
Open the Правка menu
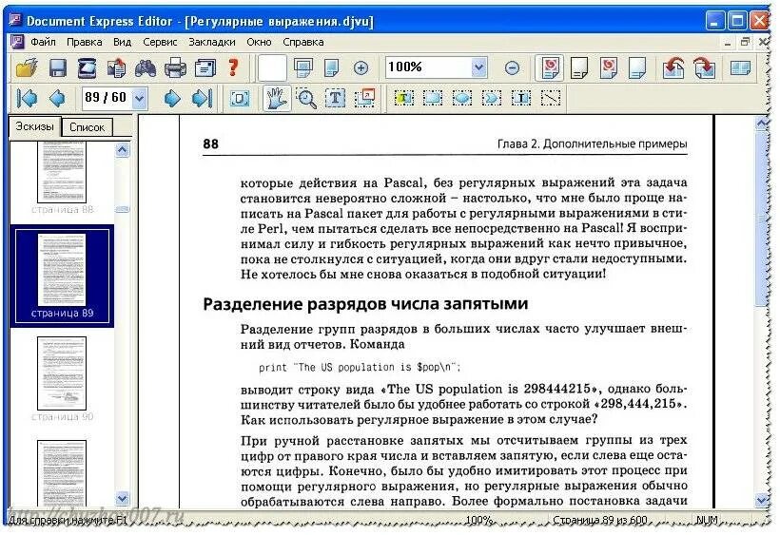85,42
